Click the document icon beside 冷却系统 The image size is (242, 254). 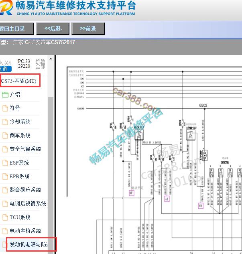pos(5,122)
